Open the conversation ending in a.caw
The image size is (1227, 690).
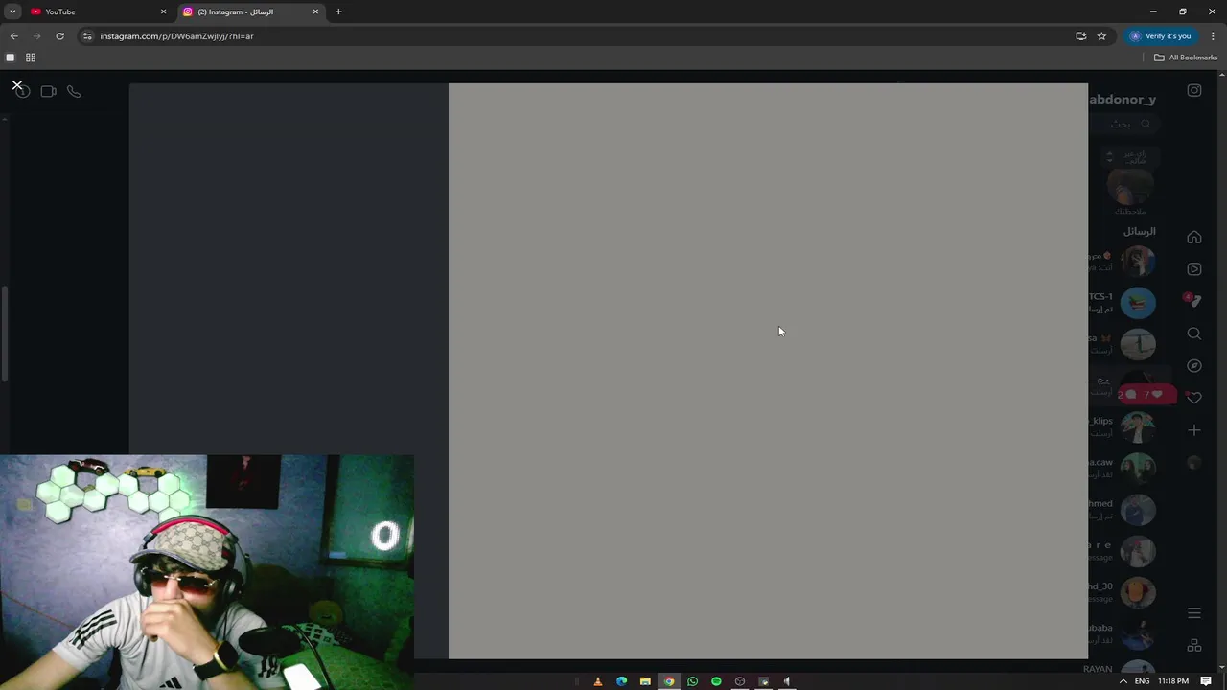(1122, 469)
